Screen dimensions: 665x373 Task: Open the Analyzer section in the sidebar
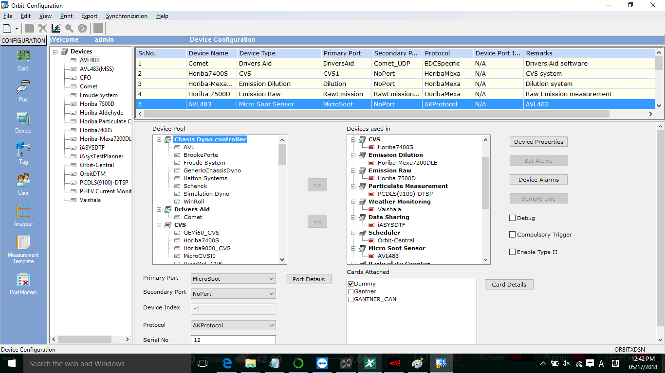[x=23, y=216]
